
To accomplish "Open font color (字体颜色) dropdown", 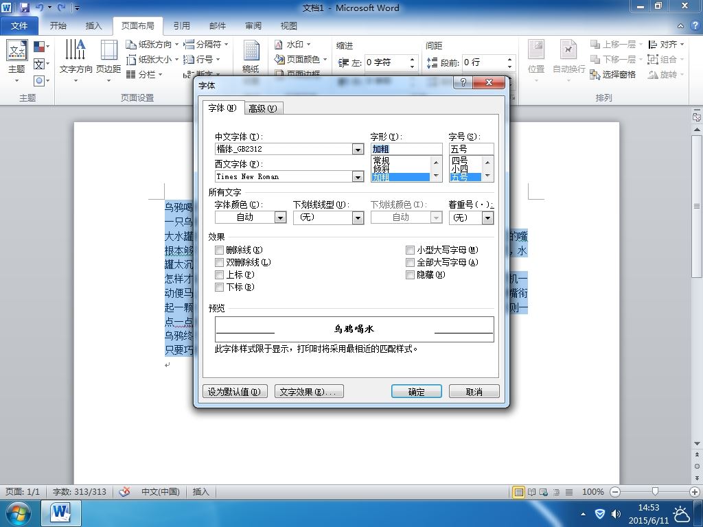I will pos(280,218).
